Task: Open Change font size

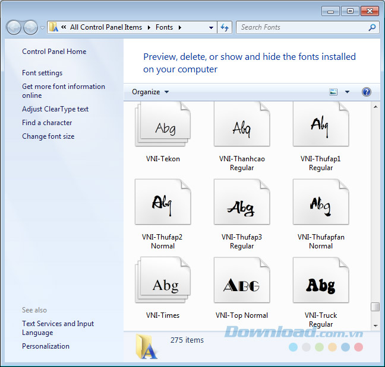Action: [48, 136]
